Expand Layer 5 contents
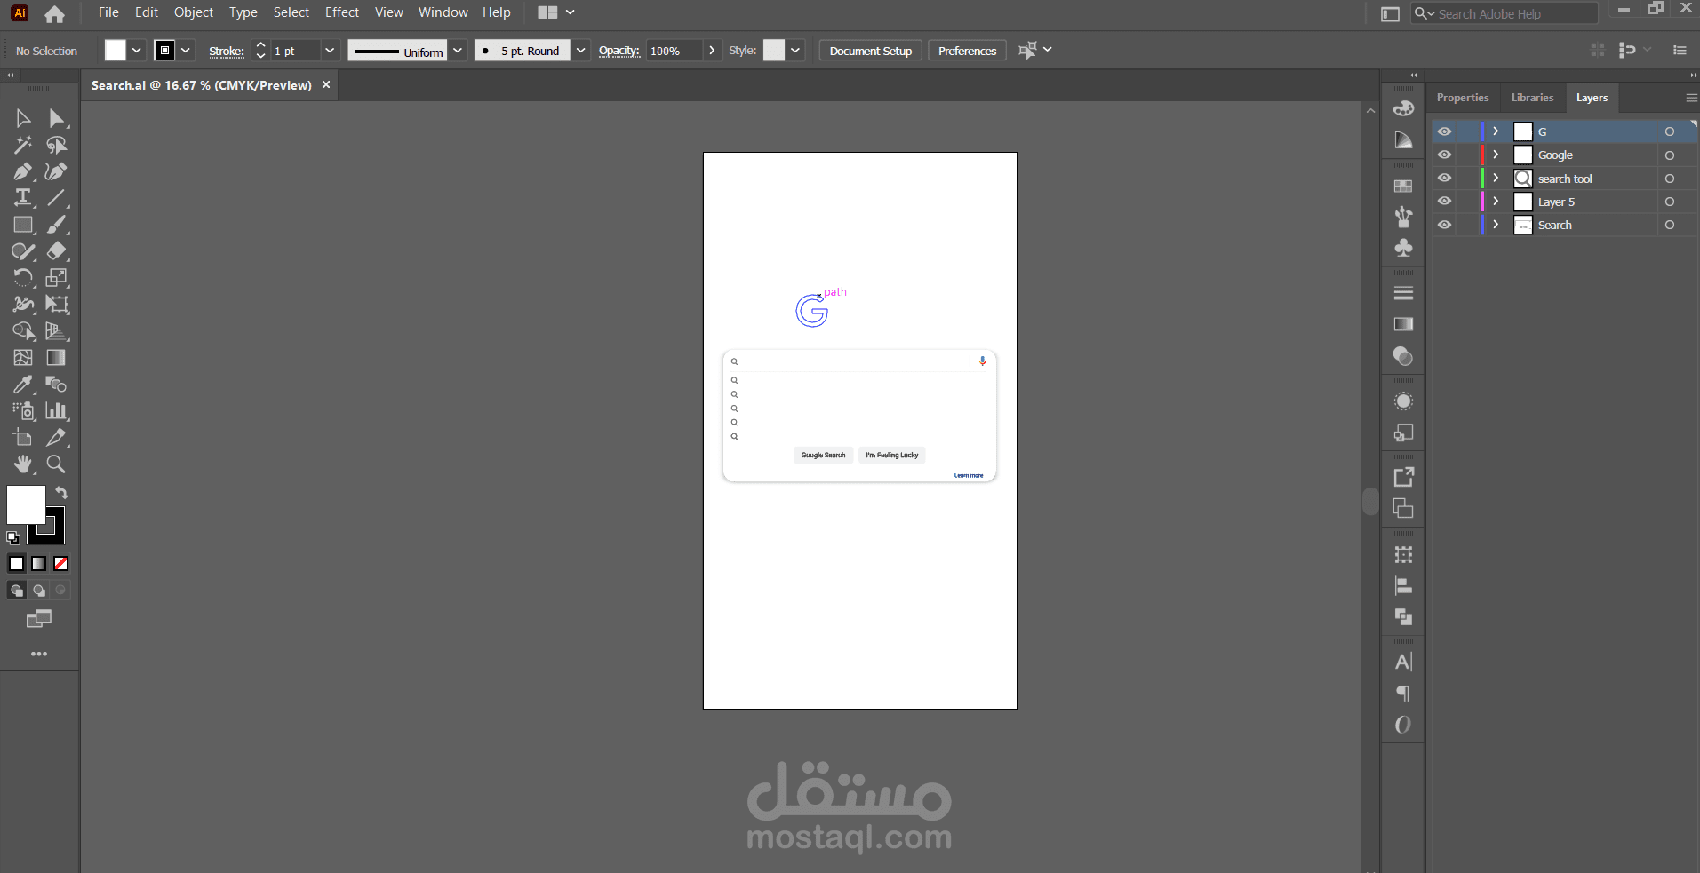Viewport: 1700px width, 873px height. click(x=1496, y=201)
